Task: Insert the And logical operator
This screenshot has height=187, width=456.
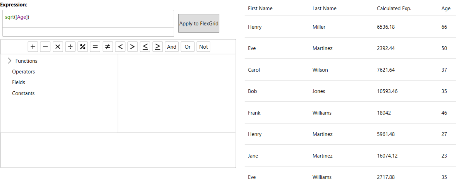Action: pos(172,47)
